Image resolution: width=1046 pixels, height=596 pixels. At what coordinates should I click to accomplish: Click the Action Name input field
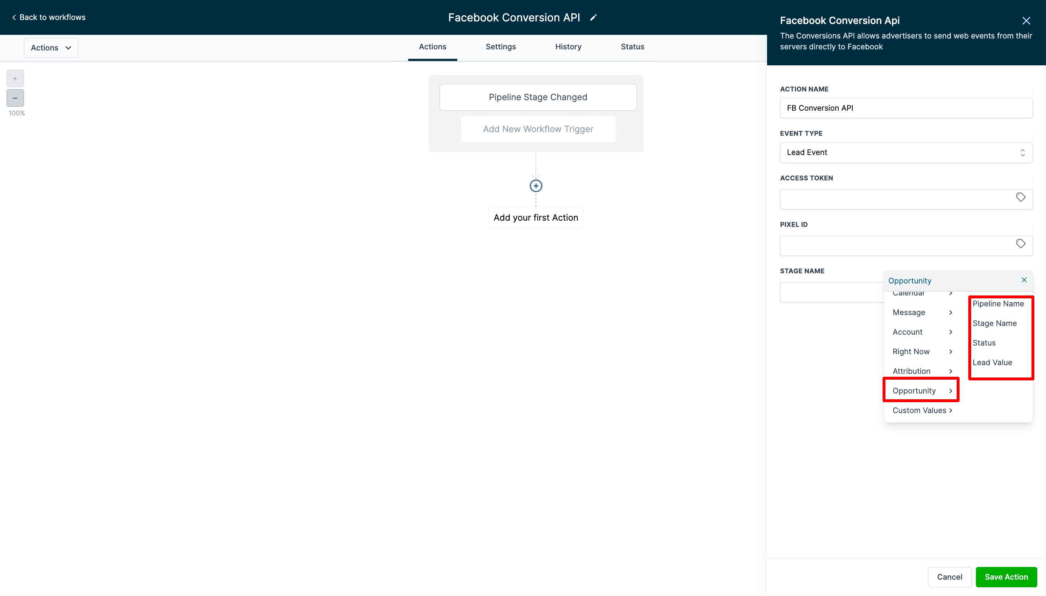(x=906, y=108)
